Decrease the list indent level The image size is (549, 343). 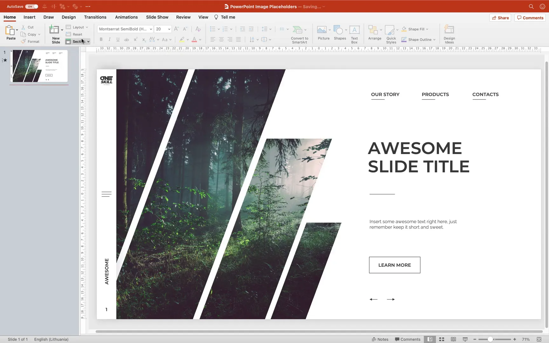point(242,29)
